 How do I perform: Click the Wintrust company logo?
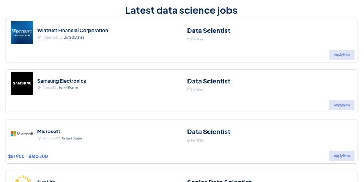22,33
